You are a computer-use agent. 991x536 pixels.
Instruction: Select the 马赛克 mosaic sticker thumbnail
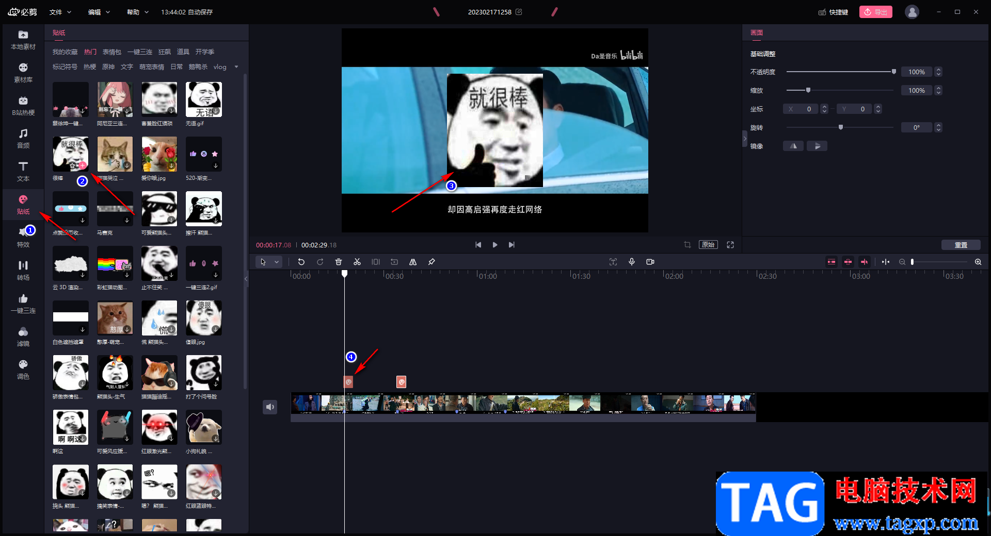pyautogui.click(x=115, y=209)
